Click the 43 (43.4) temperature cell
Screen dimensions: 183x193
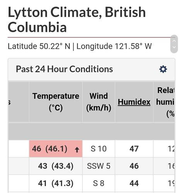(x=56, y=166)
